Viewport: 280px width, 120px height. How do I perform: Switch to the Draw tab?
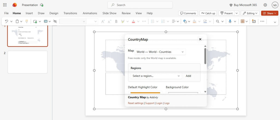pos(41,13)
